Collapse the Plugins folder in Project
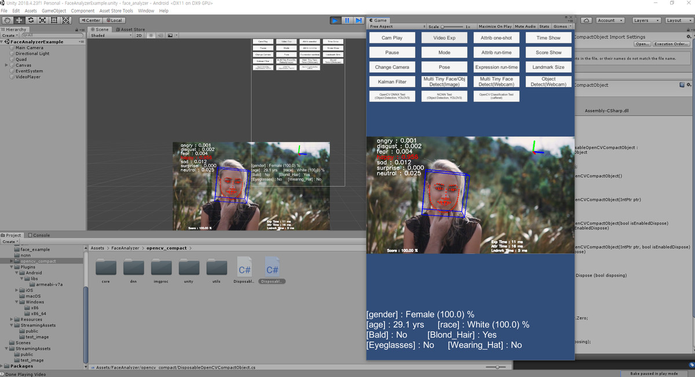Viewport: 695px width, 377px height. click(12, 267)
